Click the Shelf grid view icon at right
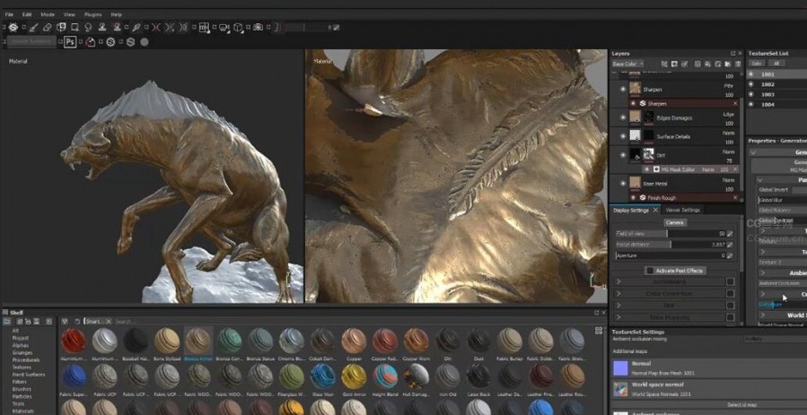 pyautogui.click(x=599, y=330)
